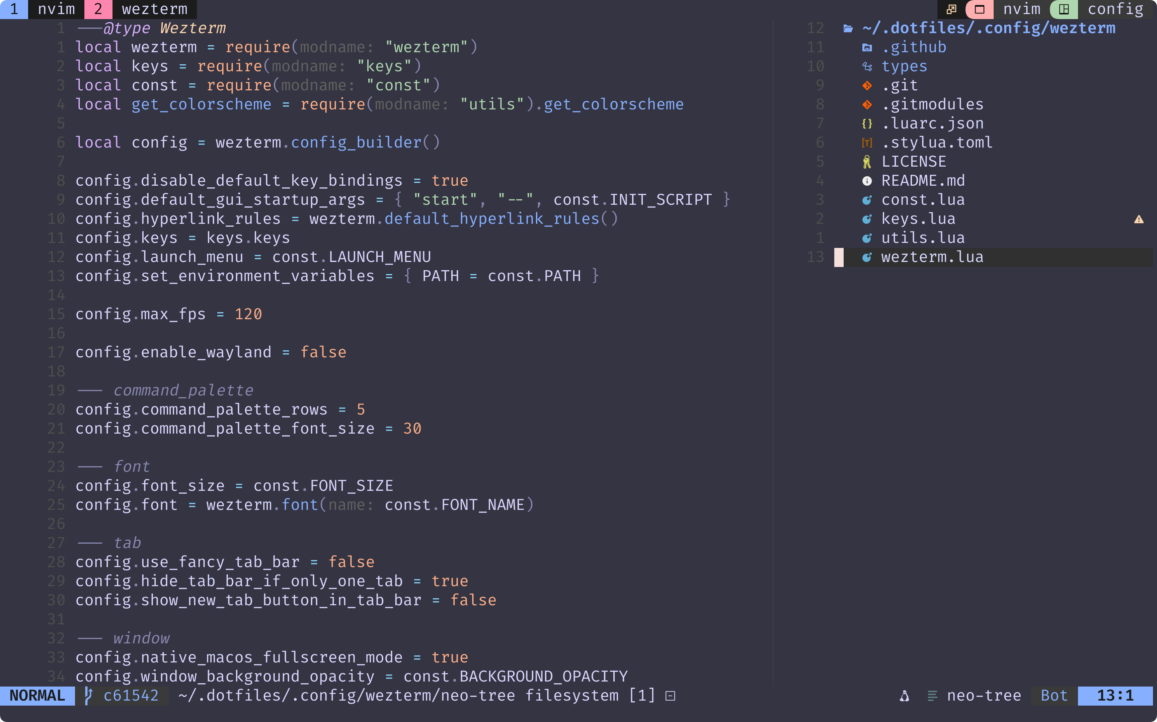Click the Lua icon beside const.lua
Screen dimensions: 1157x722
(x=867, y=200)
